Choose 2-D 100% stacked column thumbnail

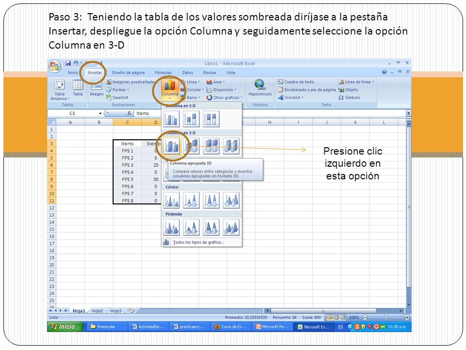tap(211, 119)
